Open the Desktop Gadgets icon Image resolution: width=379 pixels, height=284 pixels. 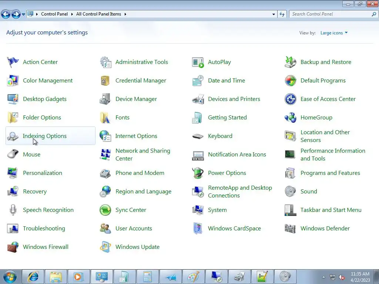[x=13, y=99]
